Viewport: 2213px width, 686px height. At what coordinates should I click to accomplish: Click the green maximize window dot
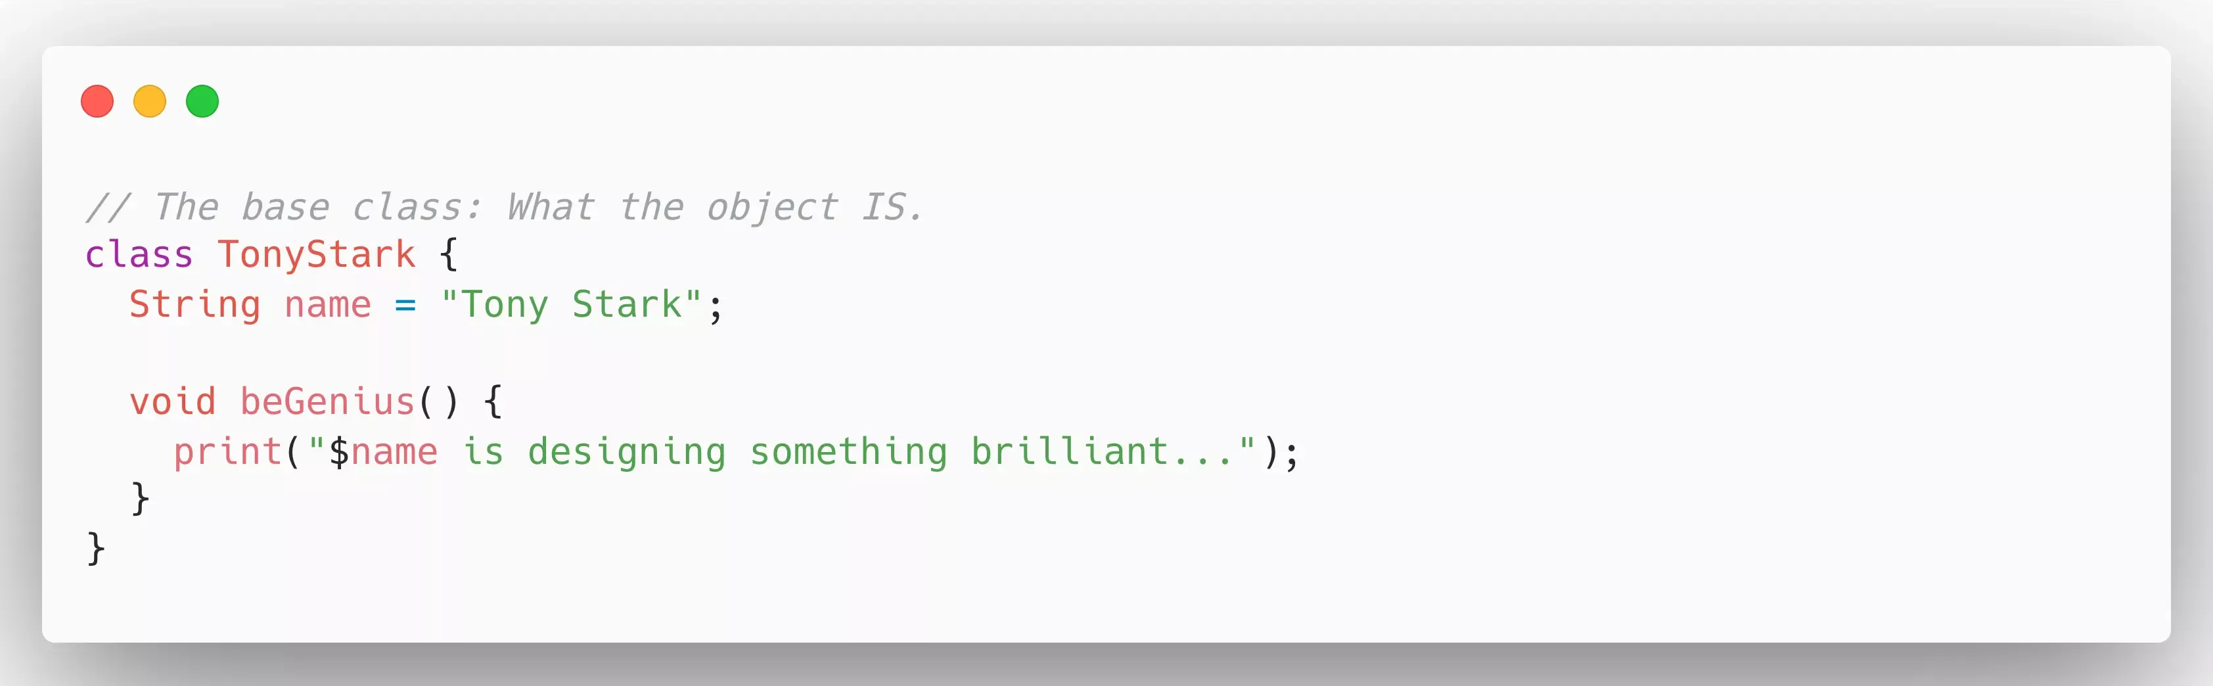pyautogui.click(x=203, y=101)
